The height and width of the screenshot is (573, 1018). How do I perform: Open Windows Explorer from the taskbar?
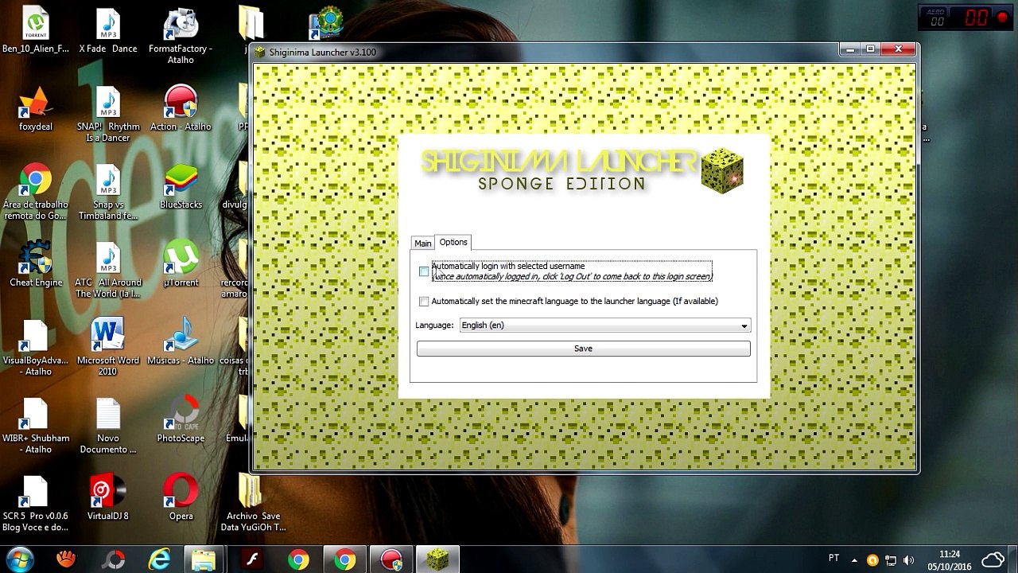coord(204,559)
